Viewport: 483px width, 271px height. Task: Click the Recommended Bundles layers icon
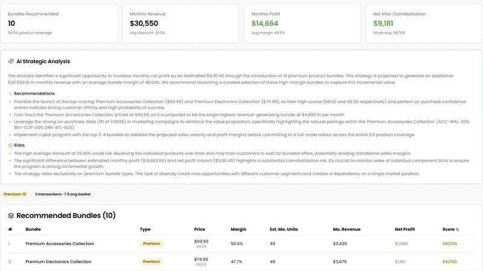[x=11, y=216]
